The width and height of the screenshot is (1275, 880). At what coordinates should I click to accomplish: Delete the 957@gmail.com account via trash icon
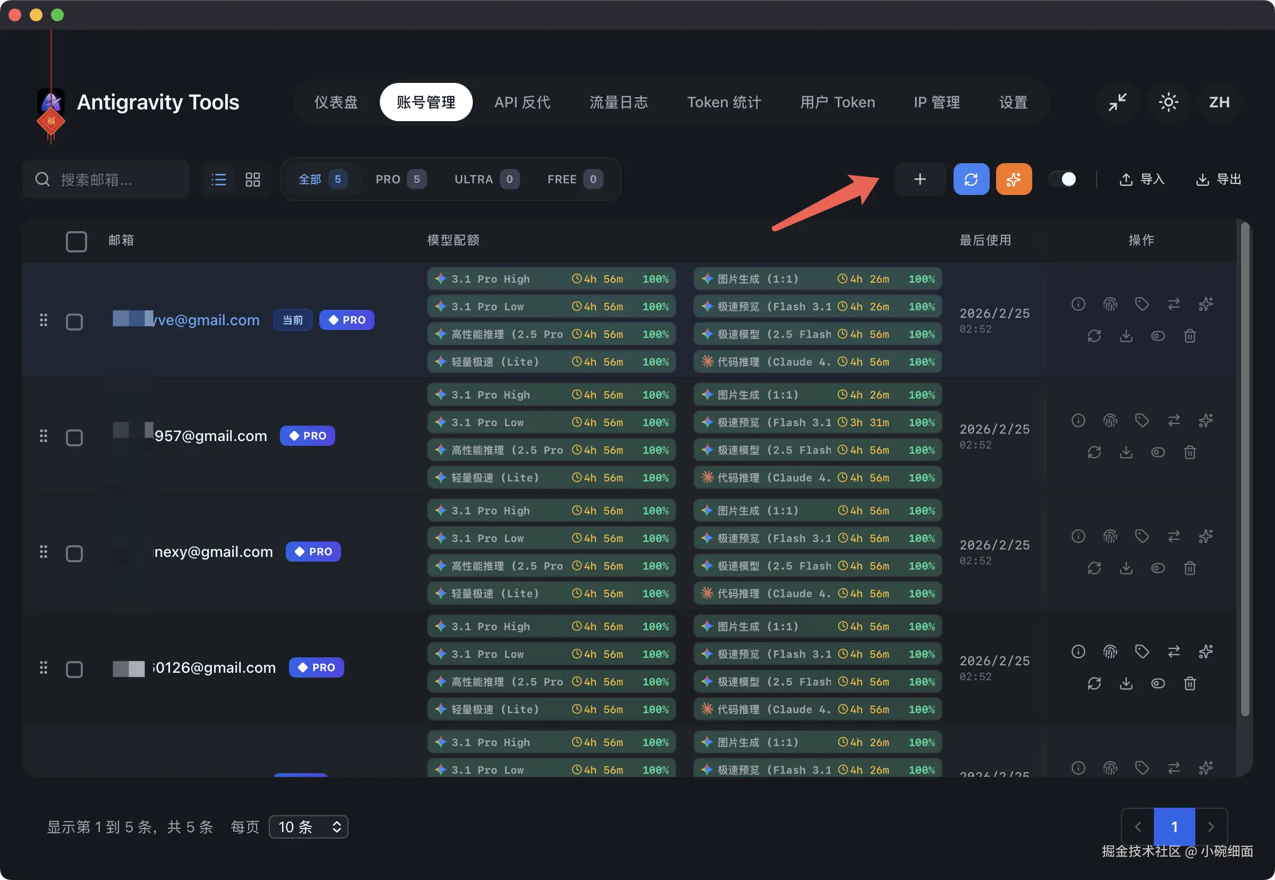1189,452
